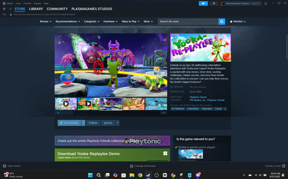Select the 3D Platformer tag

point(178,109)
